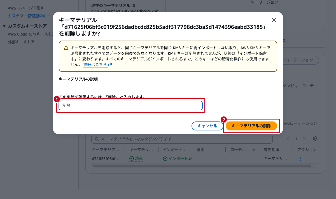Open the アクション three-dot menu for row
The image size is (336, 199).
pos(301,159)
